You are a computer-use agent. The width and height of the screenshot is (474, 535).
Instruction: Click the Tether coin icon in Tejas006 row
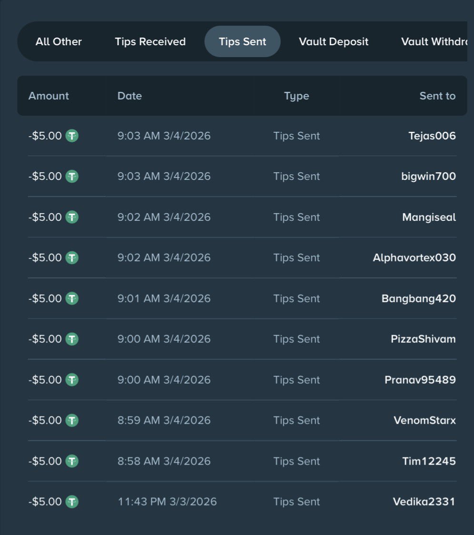click(72, 136)
